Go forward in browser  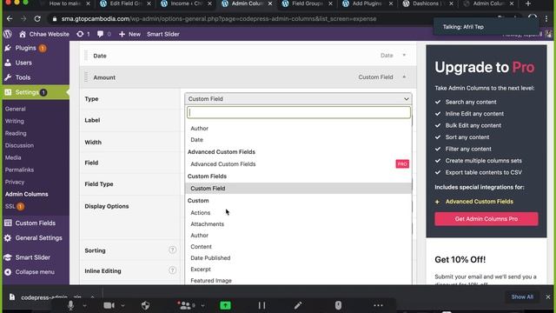[x=23, y=19]
